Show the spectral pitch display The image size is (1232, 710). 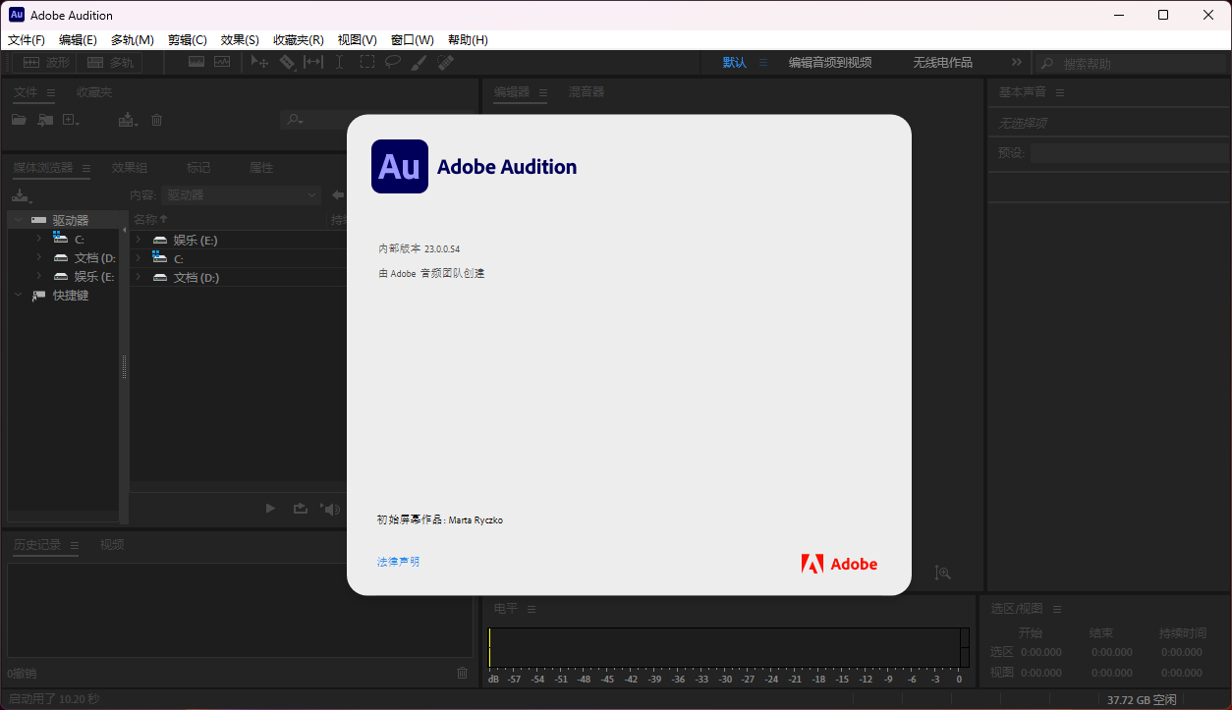pos(222,62)
